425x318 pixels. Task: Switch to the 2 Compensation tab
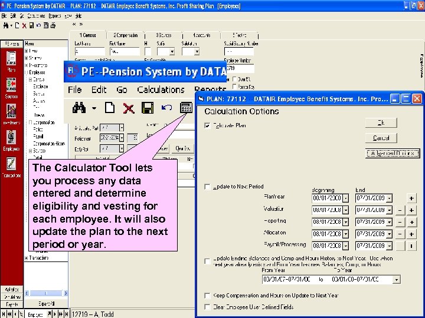click(126, 35)
